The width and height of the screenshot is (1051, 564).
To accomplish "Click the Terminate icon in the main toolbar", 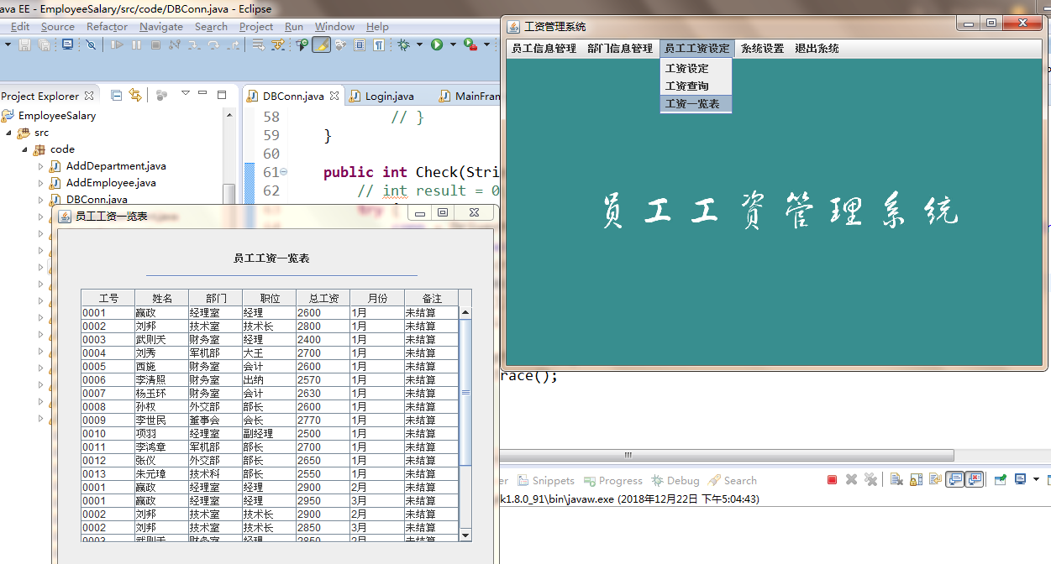I will (x=155, y=44).
